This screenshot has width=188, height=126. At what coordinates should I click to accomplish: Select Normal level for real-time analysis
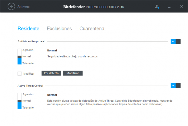click(x=27, y=56)
